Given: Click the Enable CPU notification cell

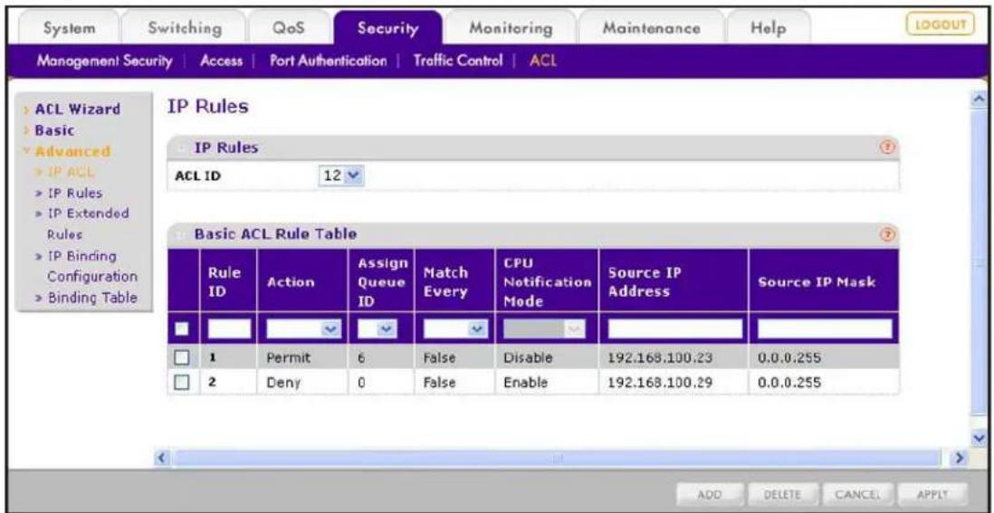Looking at the screenshot, I should 547,382.
